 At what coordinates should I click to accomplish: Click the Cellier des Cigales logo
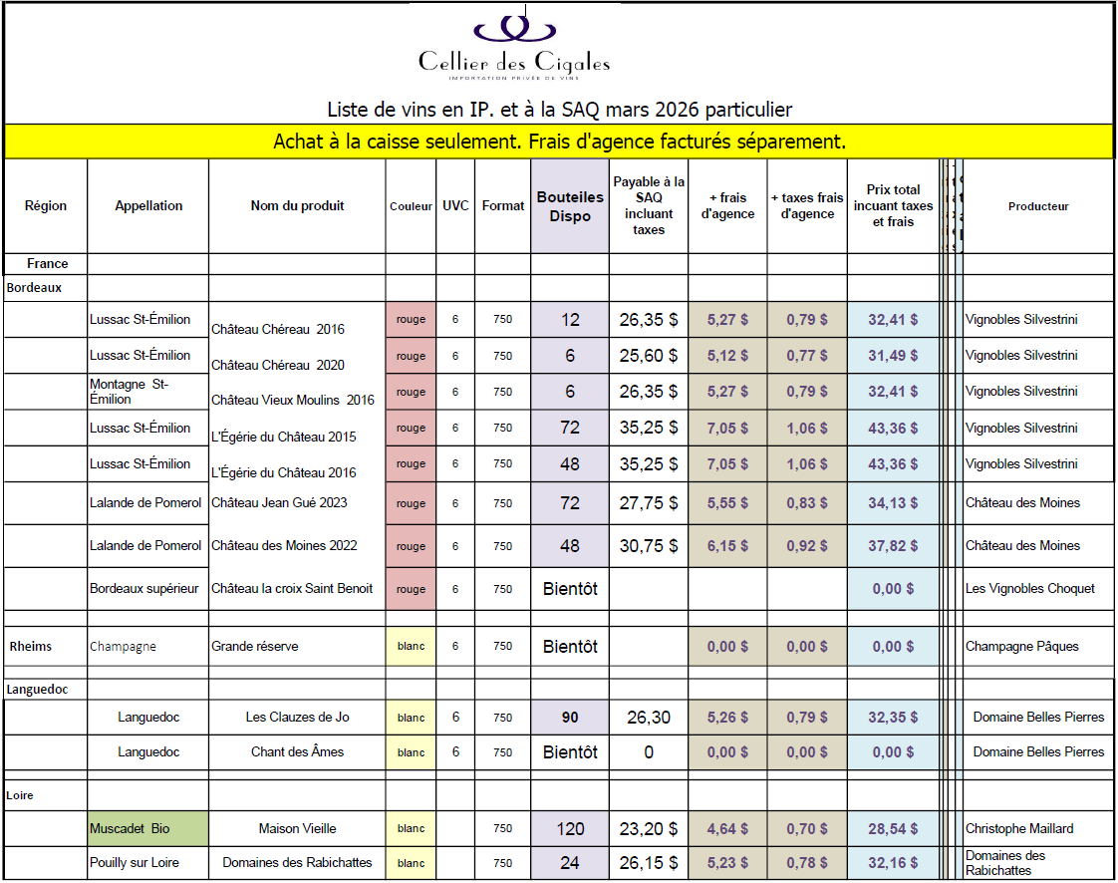514,47
